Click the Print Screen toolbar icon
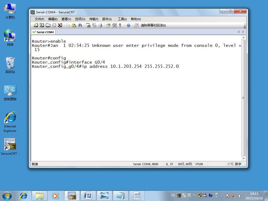The image size is (268, 201). 88,25
